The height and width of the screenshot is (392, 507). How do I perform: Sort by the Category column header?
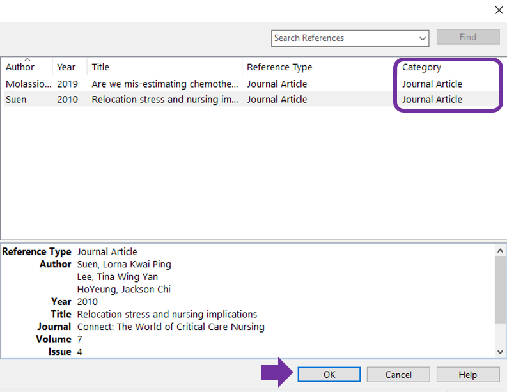[421, 67]
